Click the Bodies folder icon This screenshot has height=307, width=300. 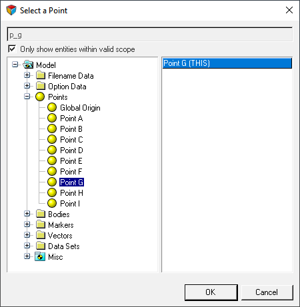coord(41,214)
